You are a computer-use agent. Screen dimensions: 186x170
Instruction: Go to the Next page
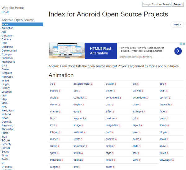177,24
